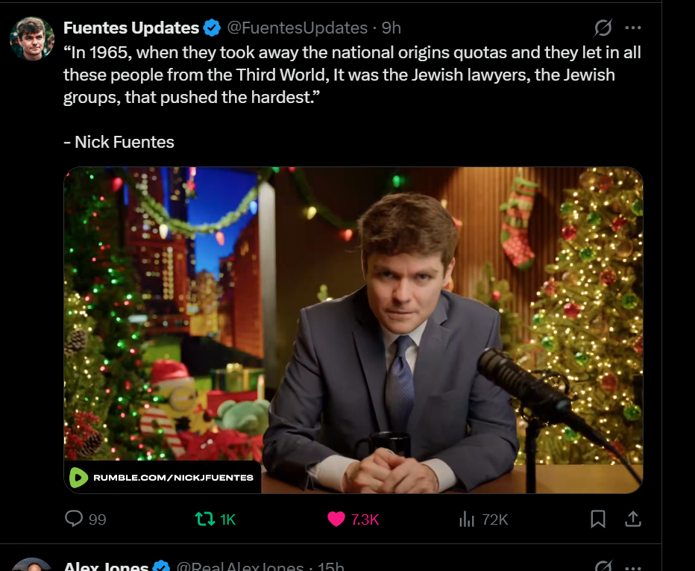Click the Rumble play logo overlay
The image size is (695, 571).
[78, 478]
